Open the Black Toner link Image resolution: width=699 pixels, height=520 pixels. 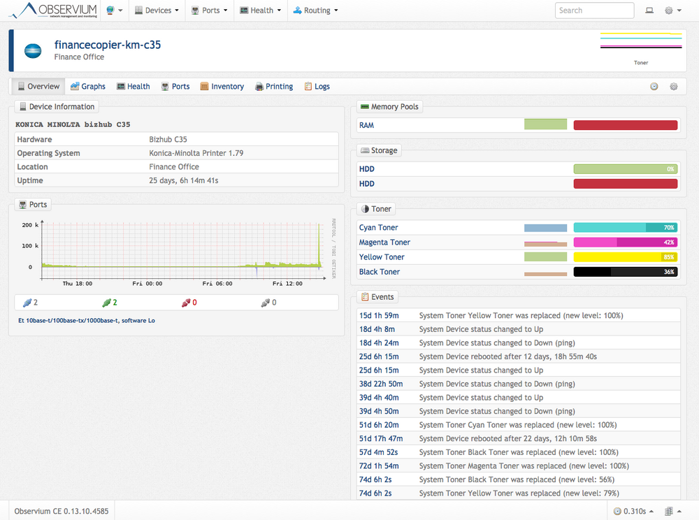(x=380, y=272)
